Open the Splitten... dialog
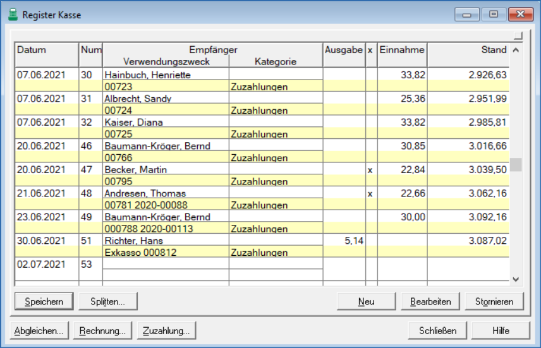This screenshot has width=541, height=348. (107, 301)
